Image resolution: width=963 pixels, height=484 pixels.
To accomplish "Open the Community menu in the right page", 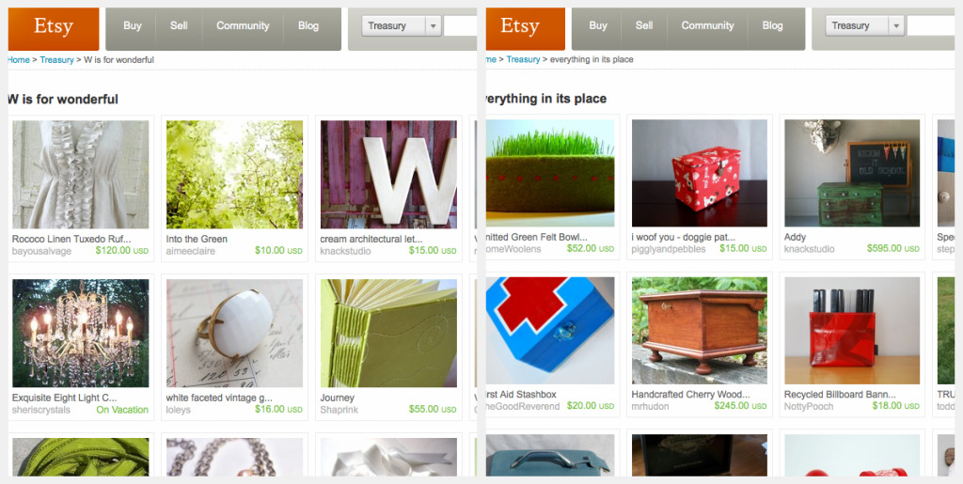I will (x=707, y=25).
